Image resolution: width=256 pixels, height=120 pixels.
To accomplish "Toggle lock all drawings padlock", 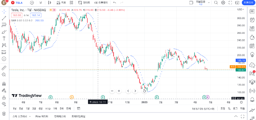I will click(4, 97).
